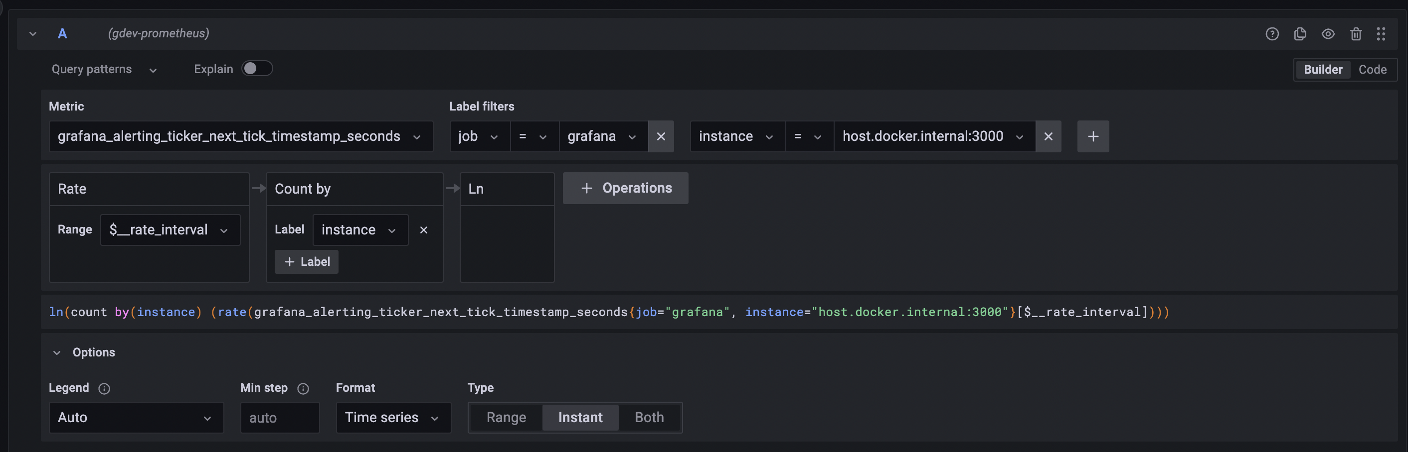1408x452 pixels.
Task: Show Min step info tooltip icon
Action: coord(303,389)
